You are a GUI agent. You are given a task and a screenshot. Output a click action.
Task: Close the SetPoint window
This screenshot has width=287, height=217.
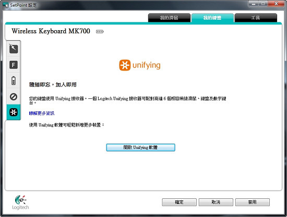coord(276,4)
